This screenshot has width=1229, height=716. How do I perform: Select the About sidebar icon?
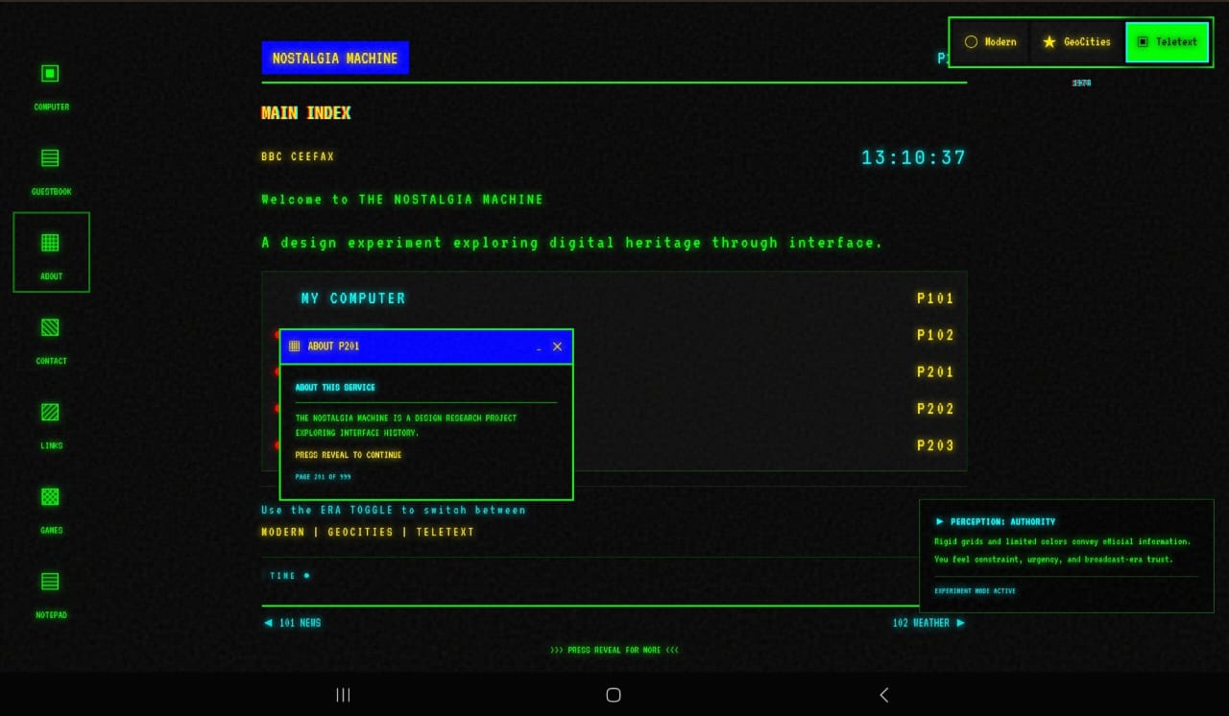coord(51,252)
